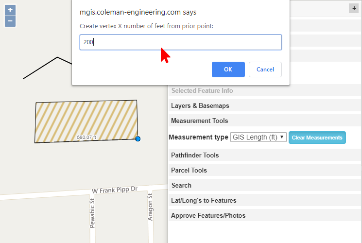Click the plus button atop side panel
The image size is (362, 243).
coord(354,8)
